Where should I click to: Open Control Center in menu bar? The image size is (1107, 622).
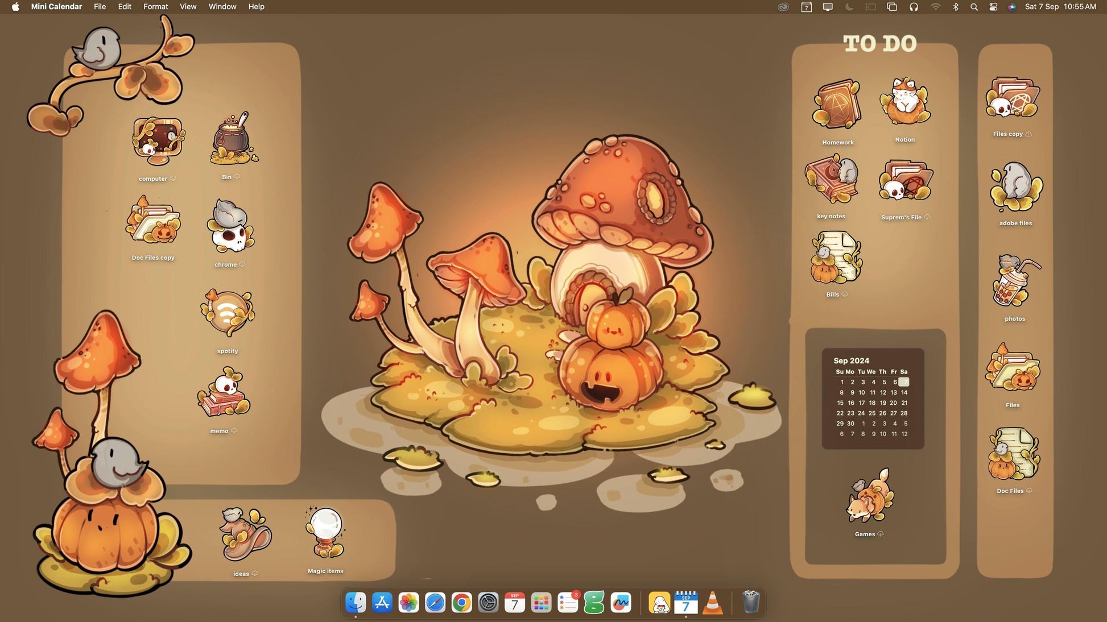(x=993, y=7)
